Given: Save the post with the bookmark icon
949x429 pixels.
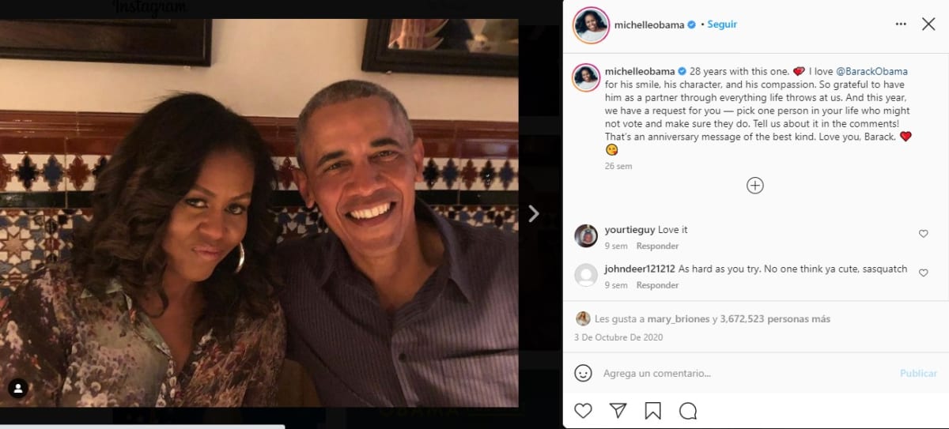Looking at the screenshot, I should [x=652, y=411].
